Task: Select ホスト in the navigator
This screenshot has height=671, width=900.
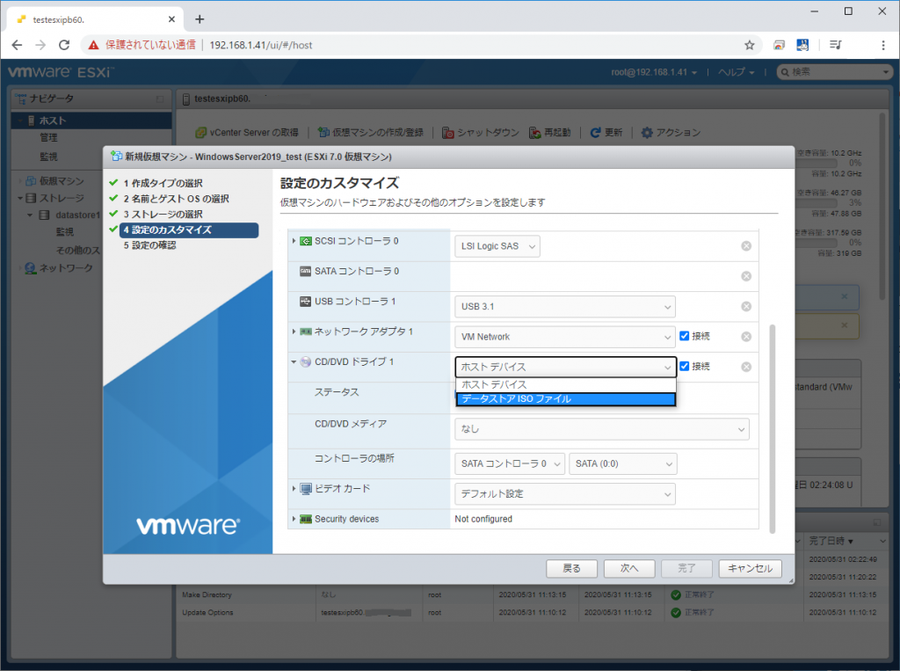Action: [91, 120]
